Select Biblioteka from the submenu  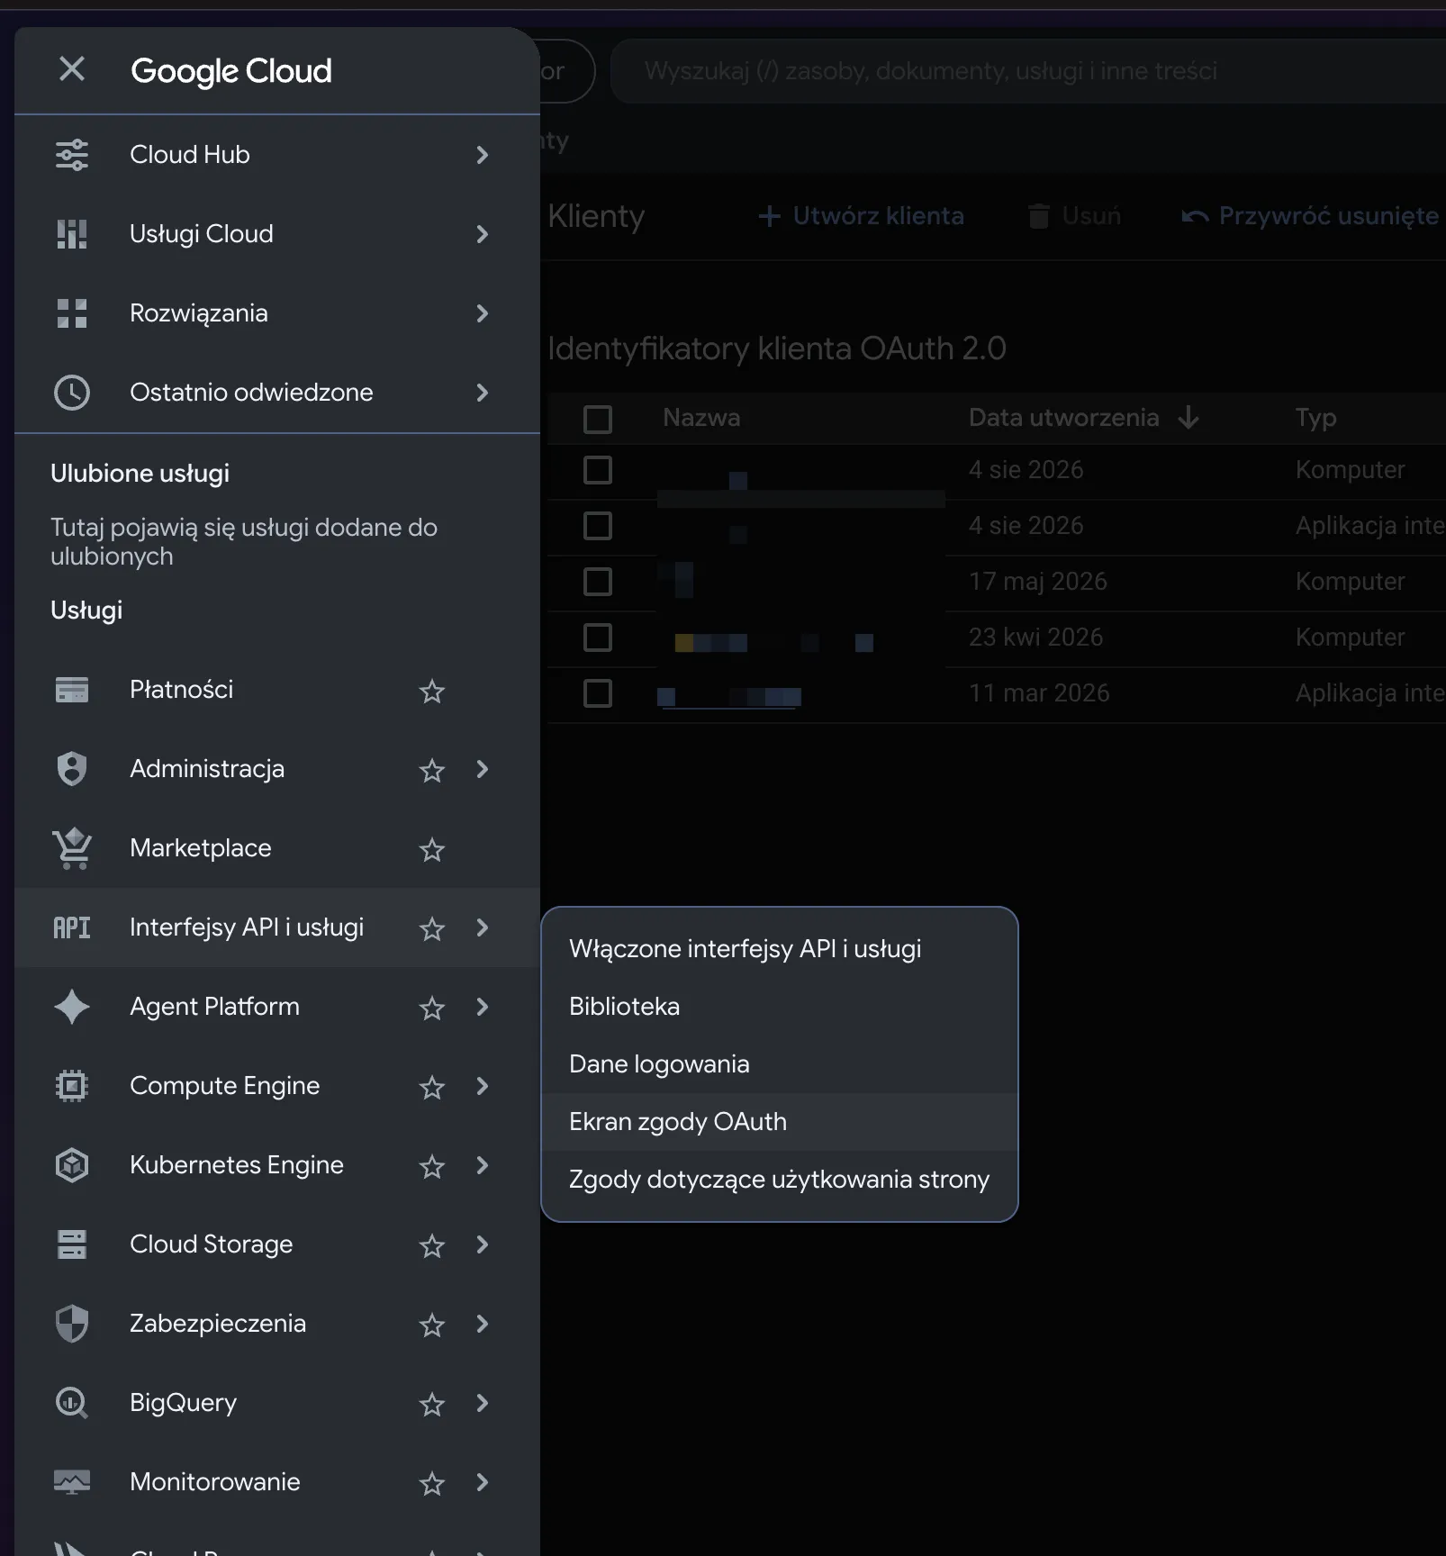(780, 1007)
